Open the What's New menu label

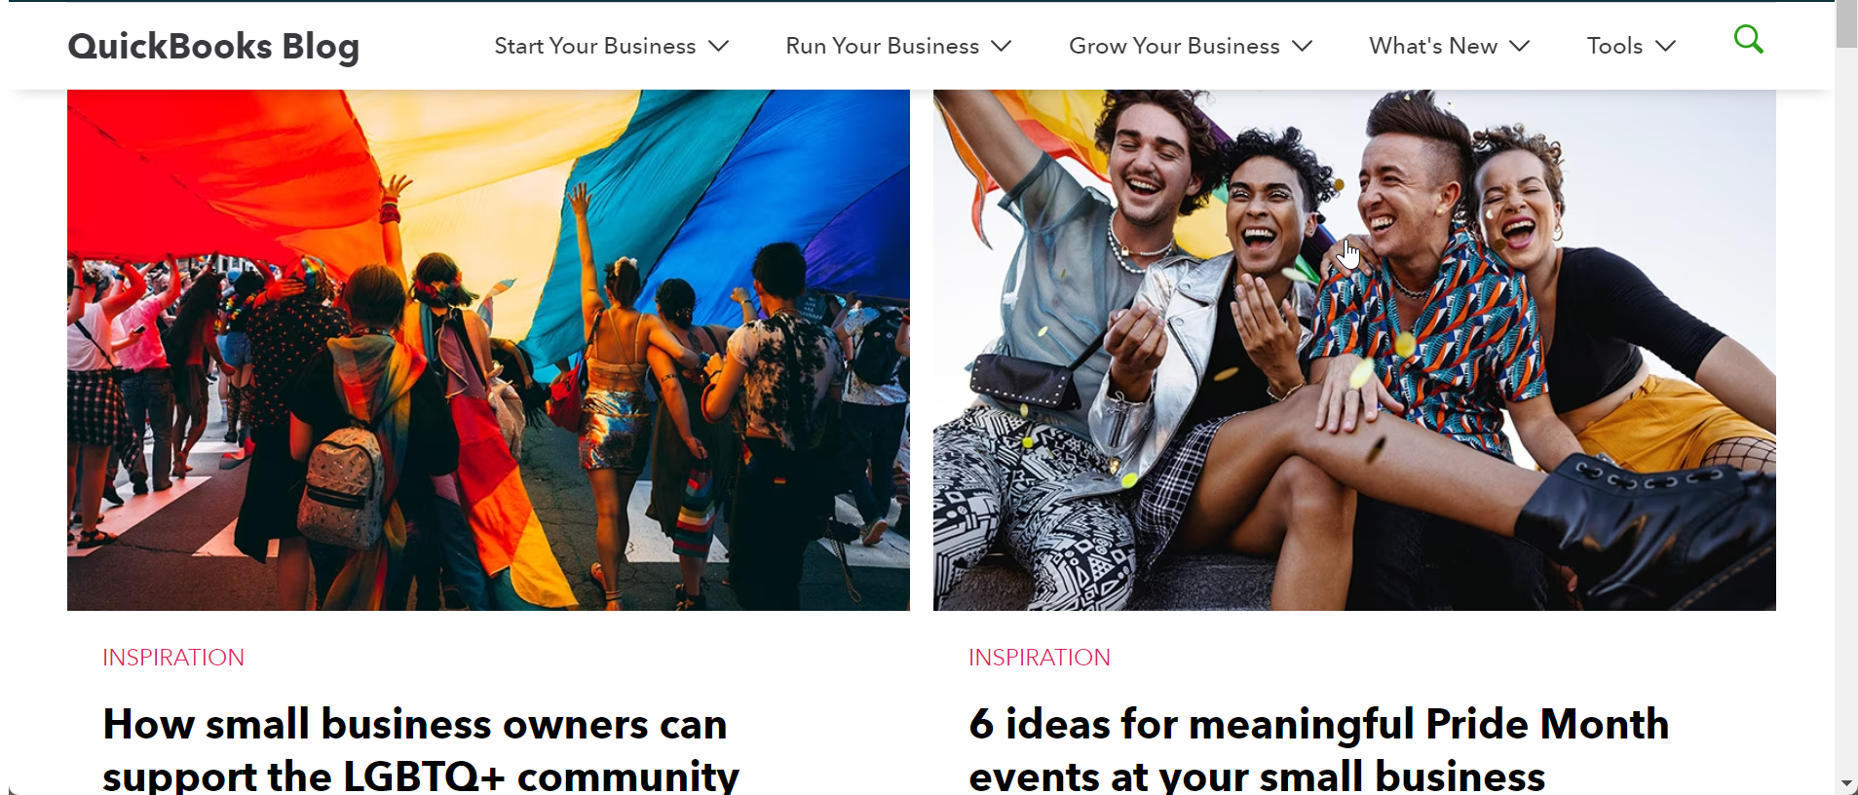click(1433, 46)
